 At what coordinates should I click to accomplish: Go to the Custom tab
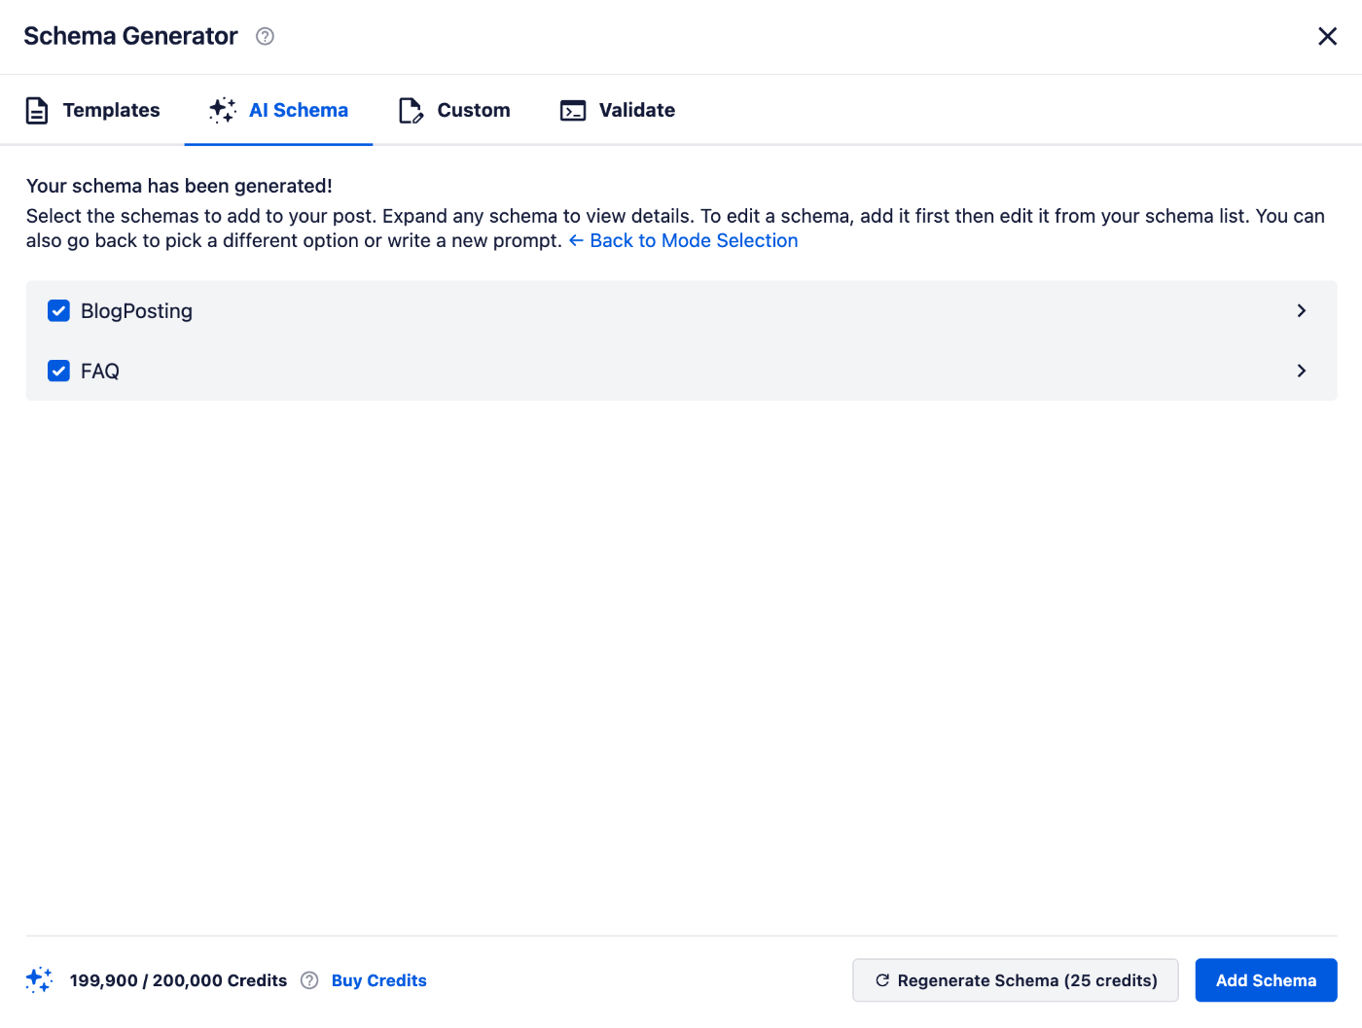click(x=473, y=111)
